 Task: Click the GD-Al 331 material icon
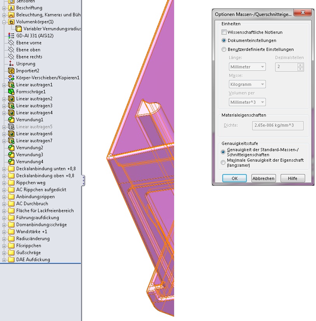tap(11, 36)
